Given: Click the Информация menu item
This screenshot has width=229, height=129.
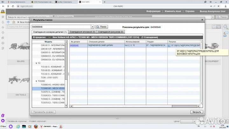Looking at the screenshot, I should (x=153, y=11).
